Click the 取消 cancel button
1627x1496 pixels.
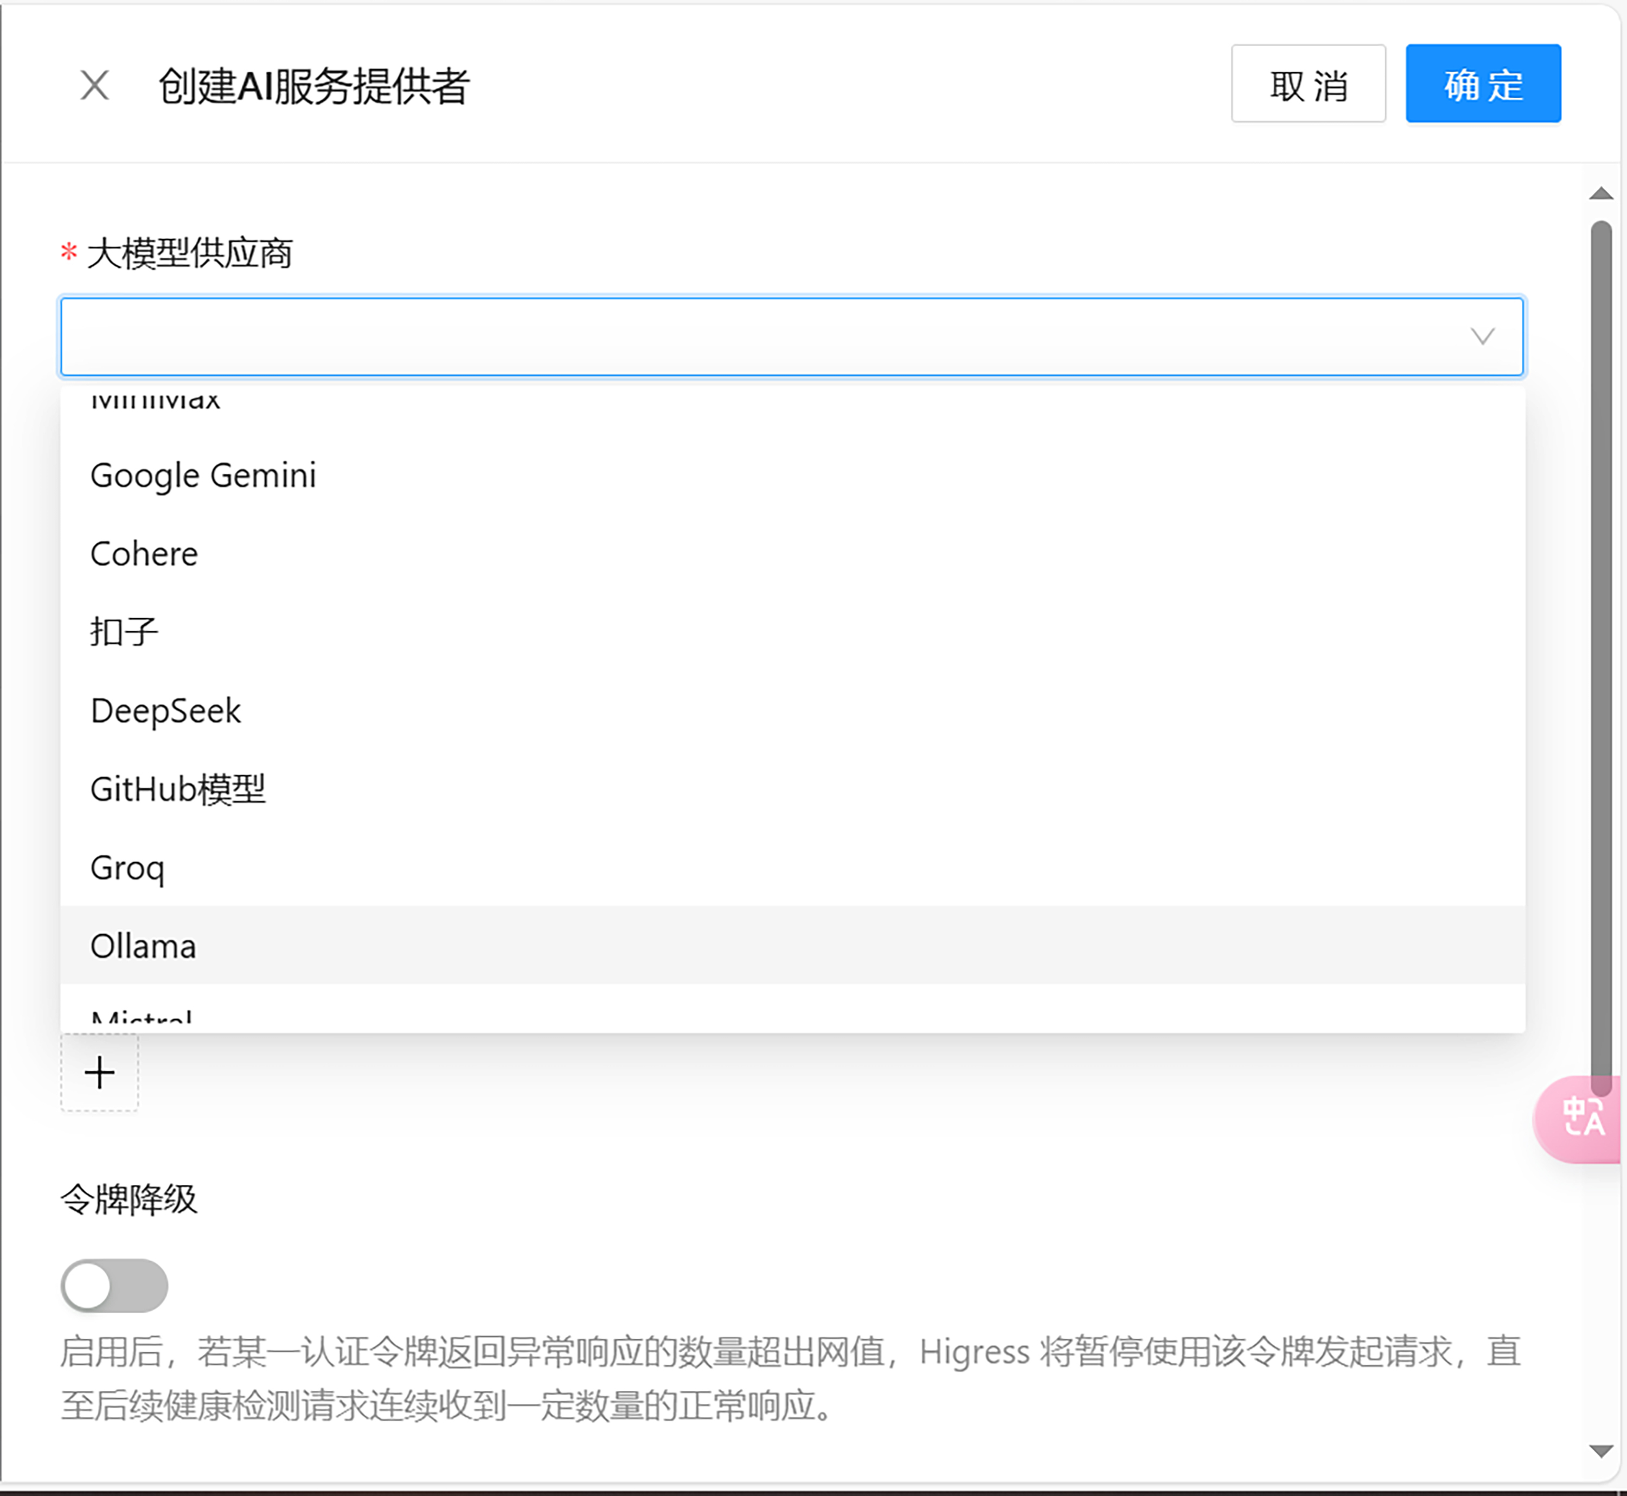point(1308,84)
